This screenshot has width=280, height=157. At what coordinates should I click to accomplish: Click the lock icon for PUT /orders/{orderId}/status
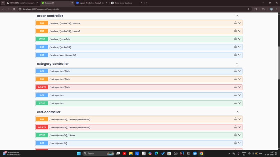point(235,23)
